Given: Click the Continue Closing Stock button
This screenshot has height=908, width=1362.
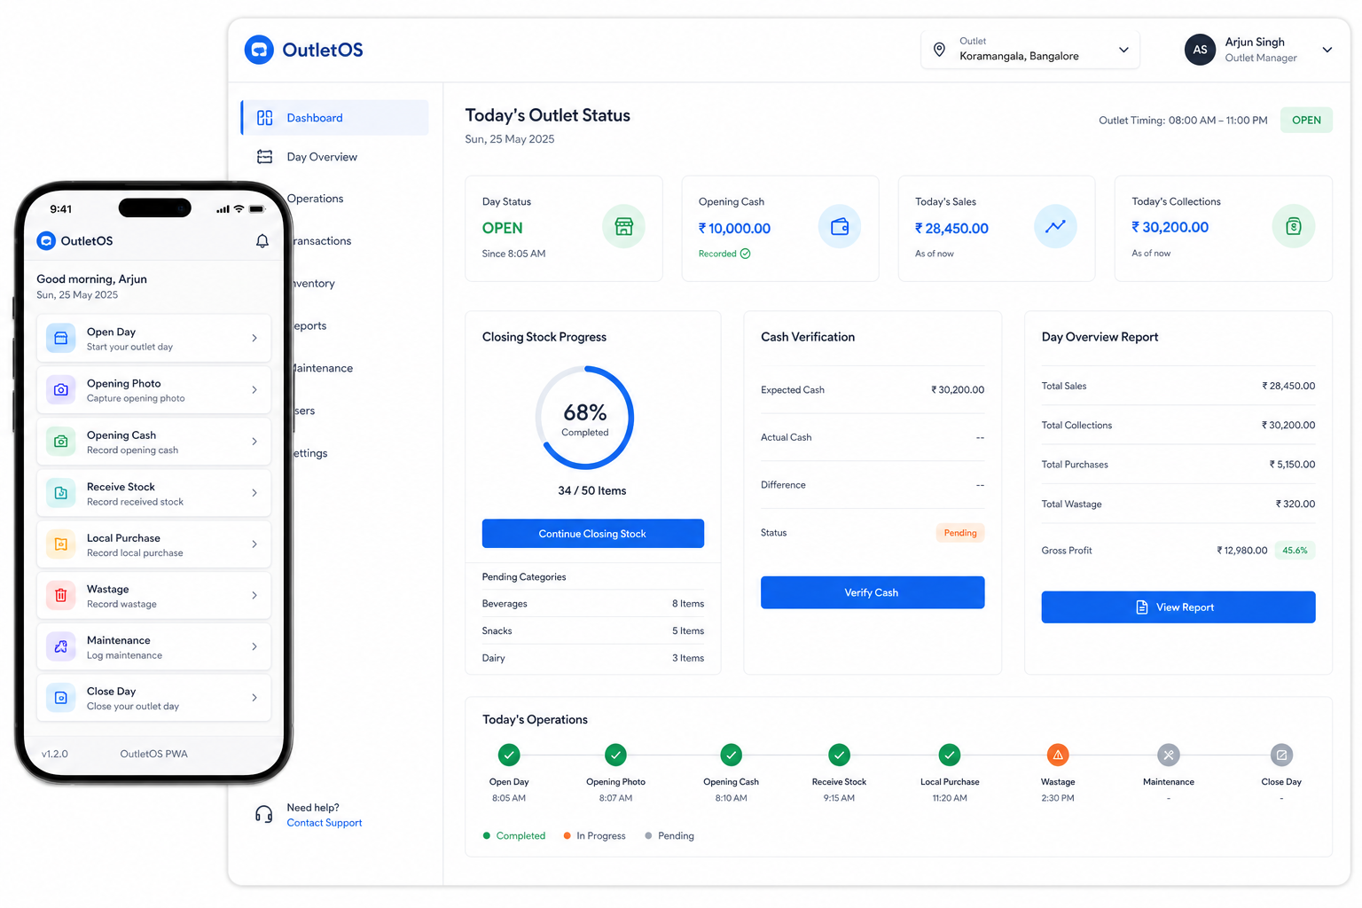Looking at the screenshot, I should pos(593,534).
